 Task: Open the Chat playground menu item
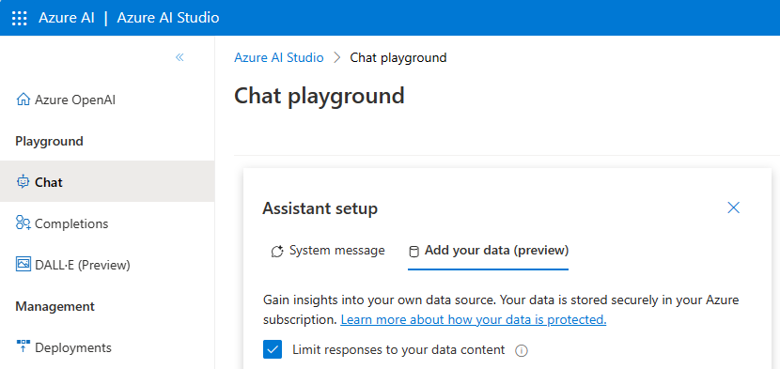pyautogui.click(x=107, y=182)
